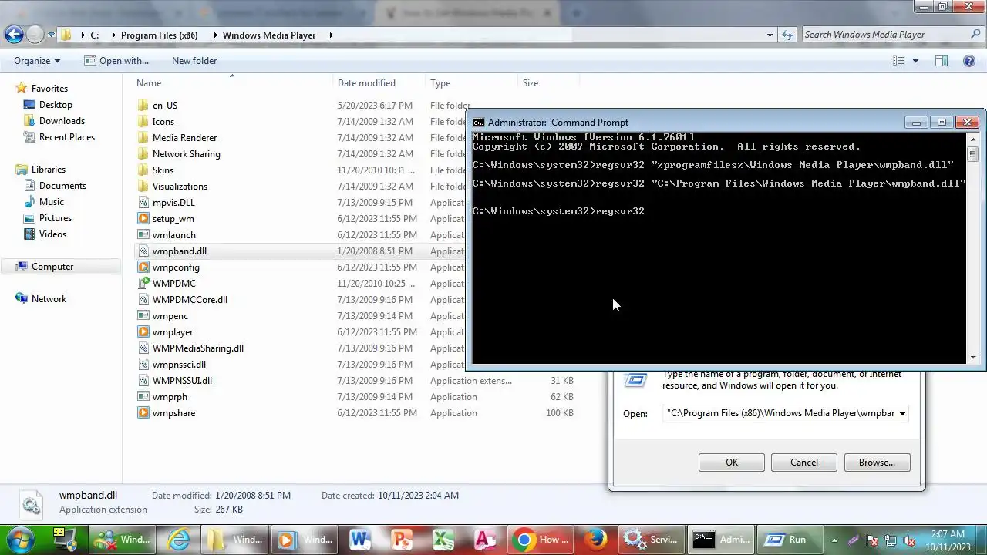
Task: Open Microsoft Word from the taskbar
Action: (x=359, y=540)
